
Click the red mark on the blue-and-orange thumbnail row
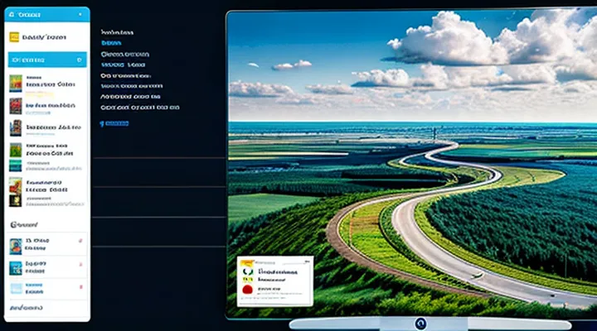[80, 241]
